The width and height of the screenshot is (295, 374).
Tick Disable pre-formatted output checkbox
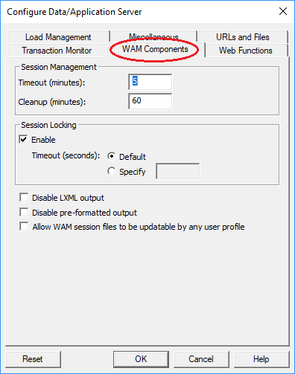click(x=24, y=213)
